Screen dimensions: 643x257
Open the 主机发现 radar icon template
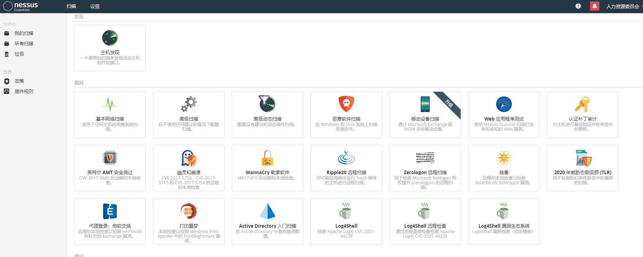[x=110, y=38]
